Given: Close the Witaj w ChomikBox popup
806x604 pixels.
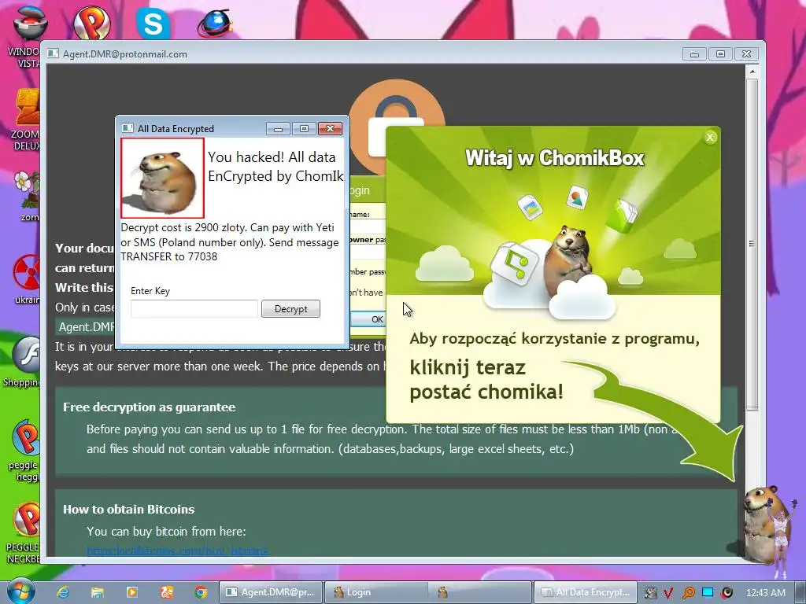Looking at the screenshot, I should (710, 137).
